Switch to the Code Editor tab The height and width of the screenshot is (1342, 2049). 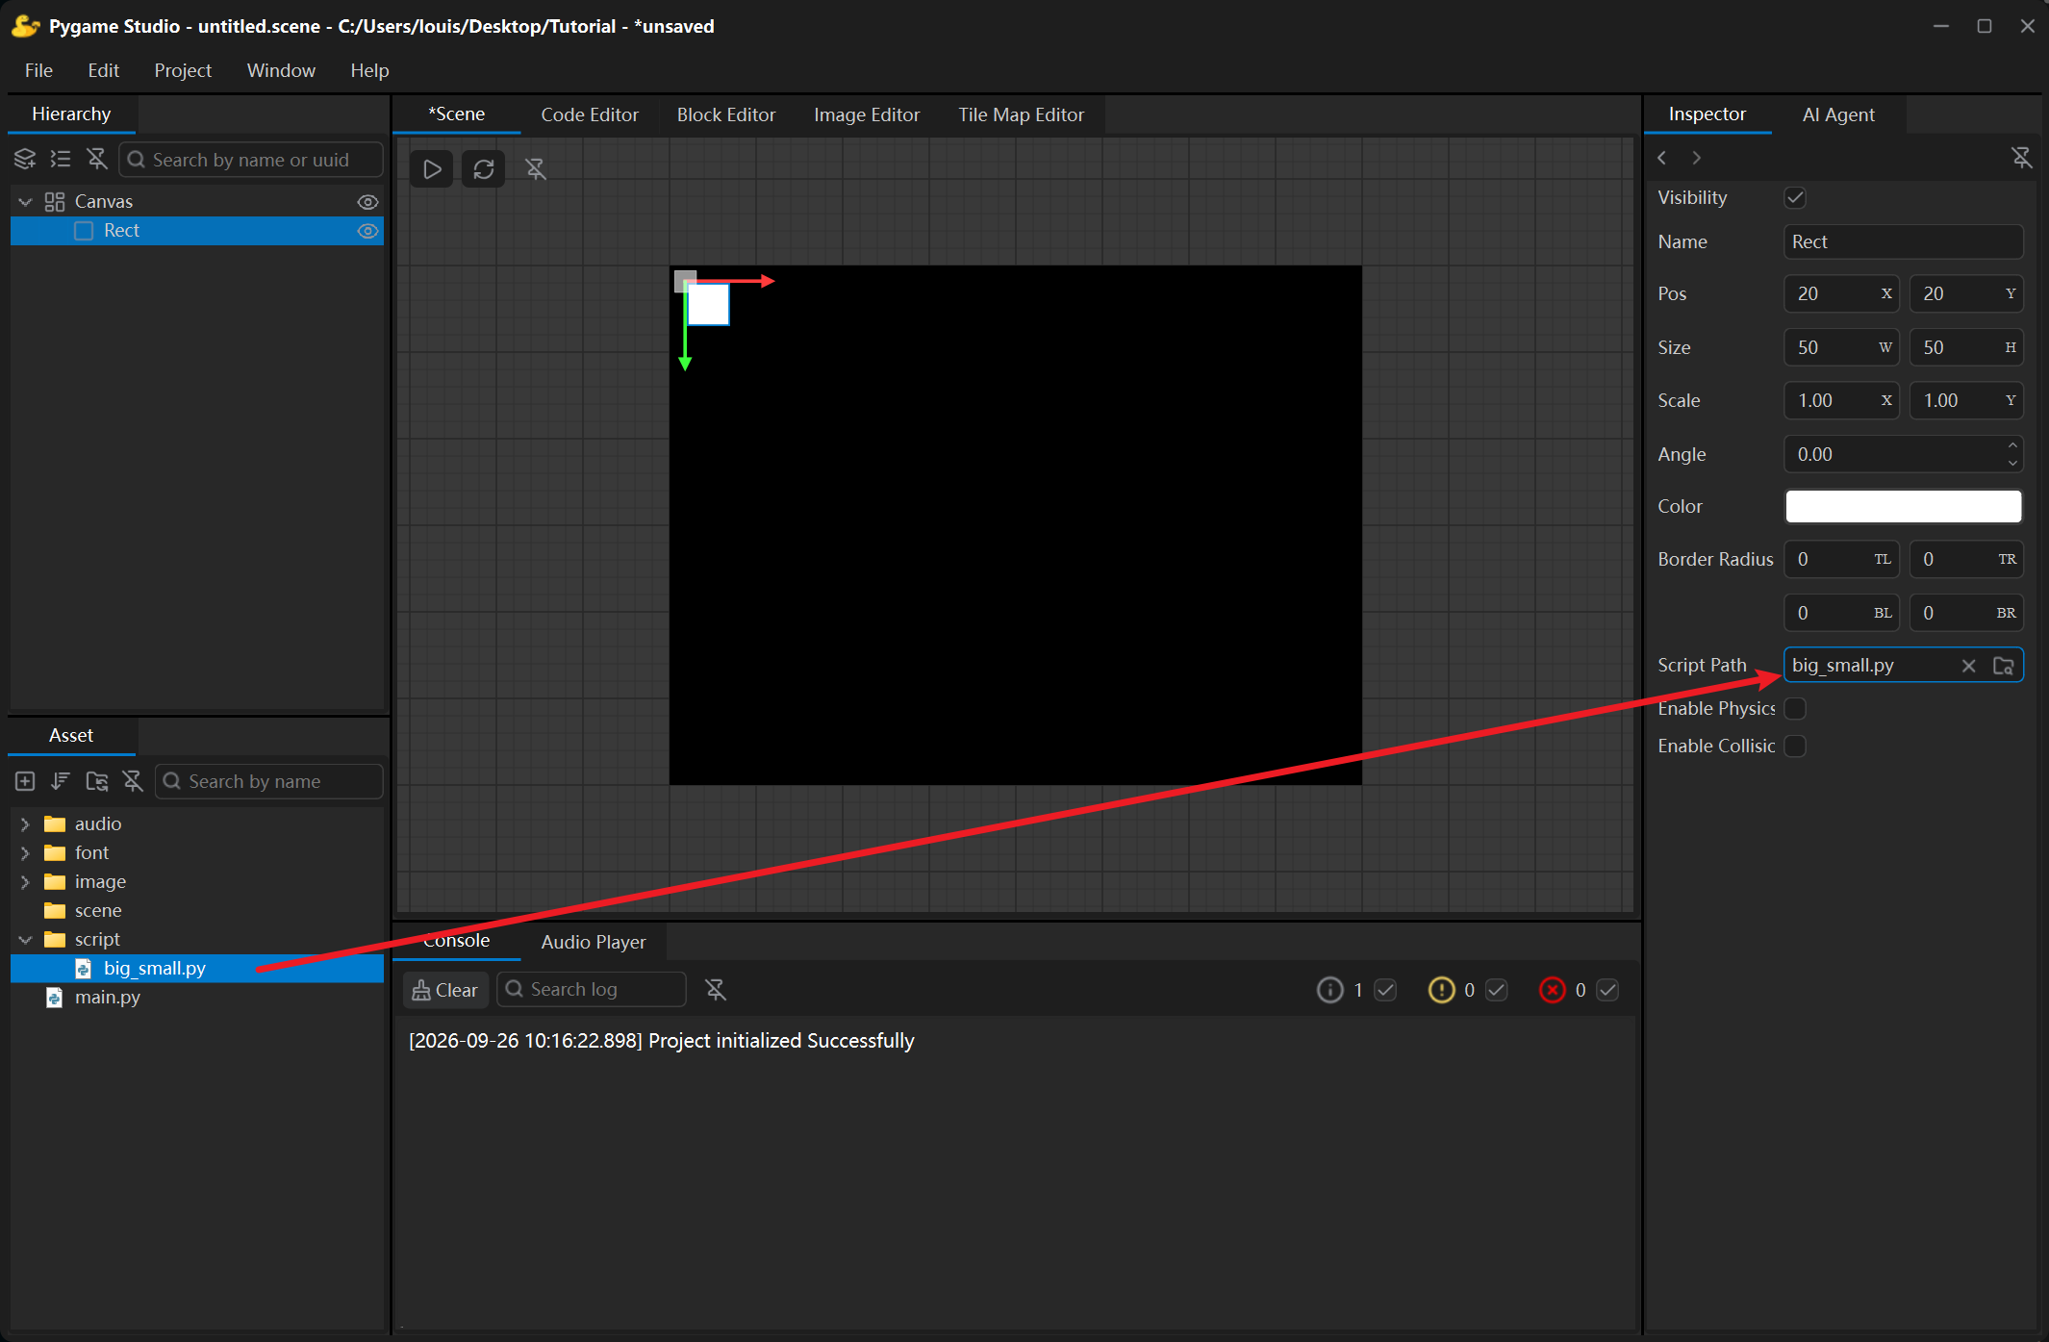590,114
